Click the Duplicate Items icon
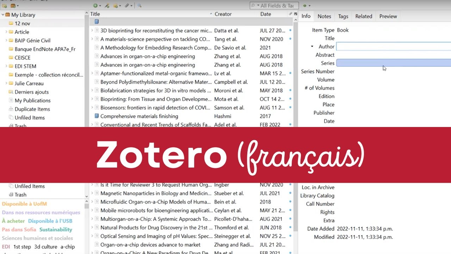451x254 pixels. [x=11, y=109]
